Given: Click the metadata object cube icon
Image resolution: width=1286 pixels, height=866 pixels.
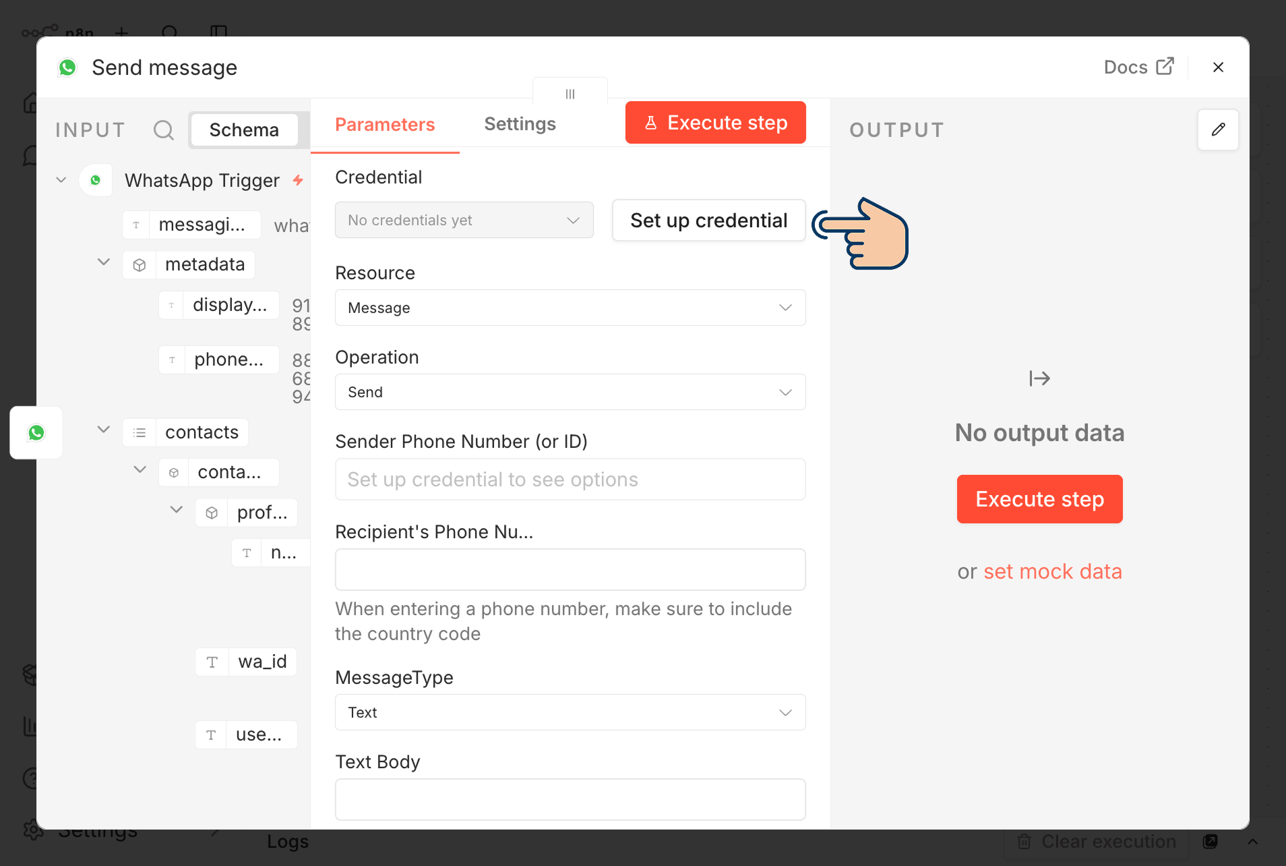Looking at the screenshot, I should (x=140, y=264).
